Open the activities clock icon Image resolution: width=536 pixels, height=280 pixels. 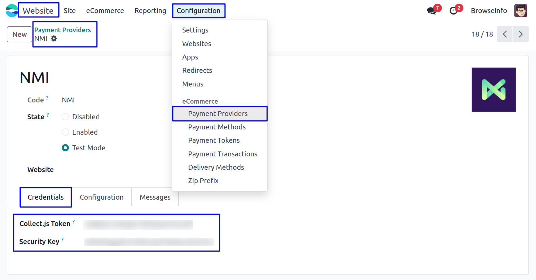pyautogui.click(x=453, y=11)
